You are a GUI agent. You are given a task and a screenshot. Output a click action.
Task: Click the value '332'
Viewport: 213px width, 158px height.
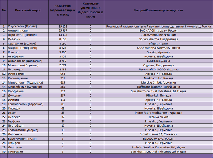click(63, 91)
